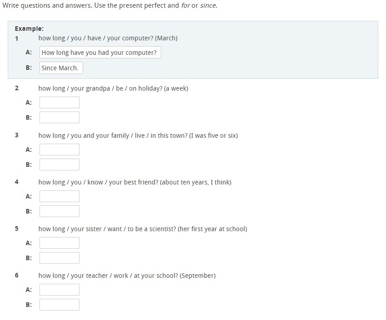
Task: Click the 'know your best friend' prompt text
Action: pos(135,182)
